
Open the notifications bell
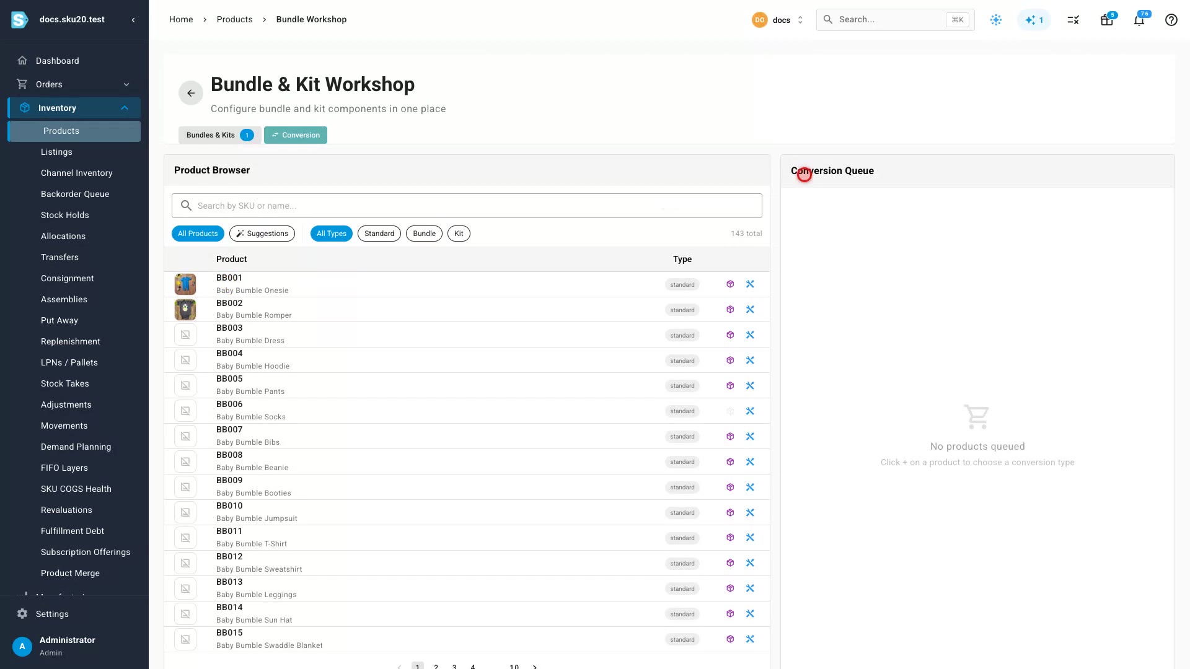pyautogui.click(x=1139, y=20)
